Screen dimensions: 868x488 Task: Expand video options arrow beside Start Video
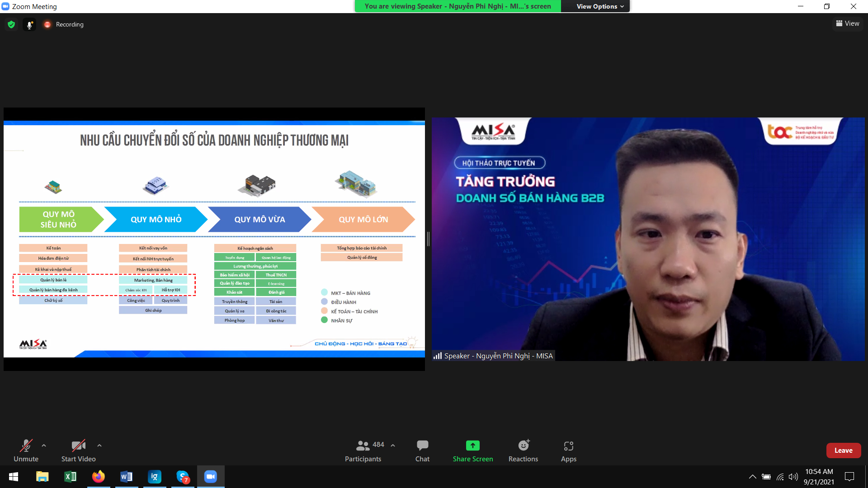[x=99, y=446]
